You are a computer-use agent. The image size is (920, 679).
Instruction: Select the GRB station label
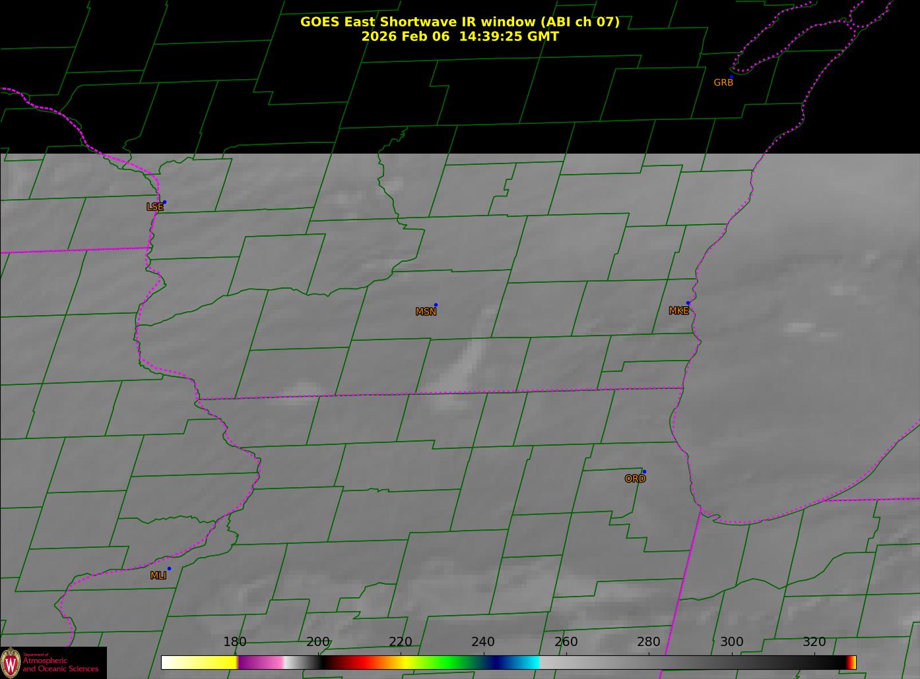pos(723,83)
